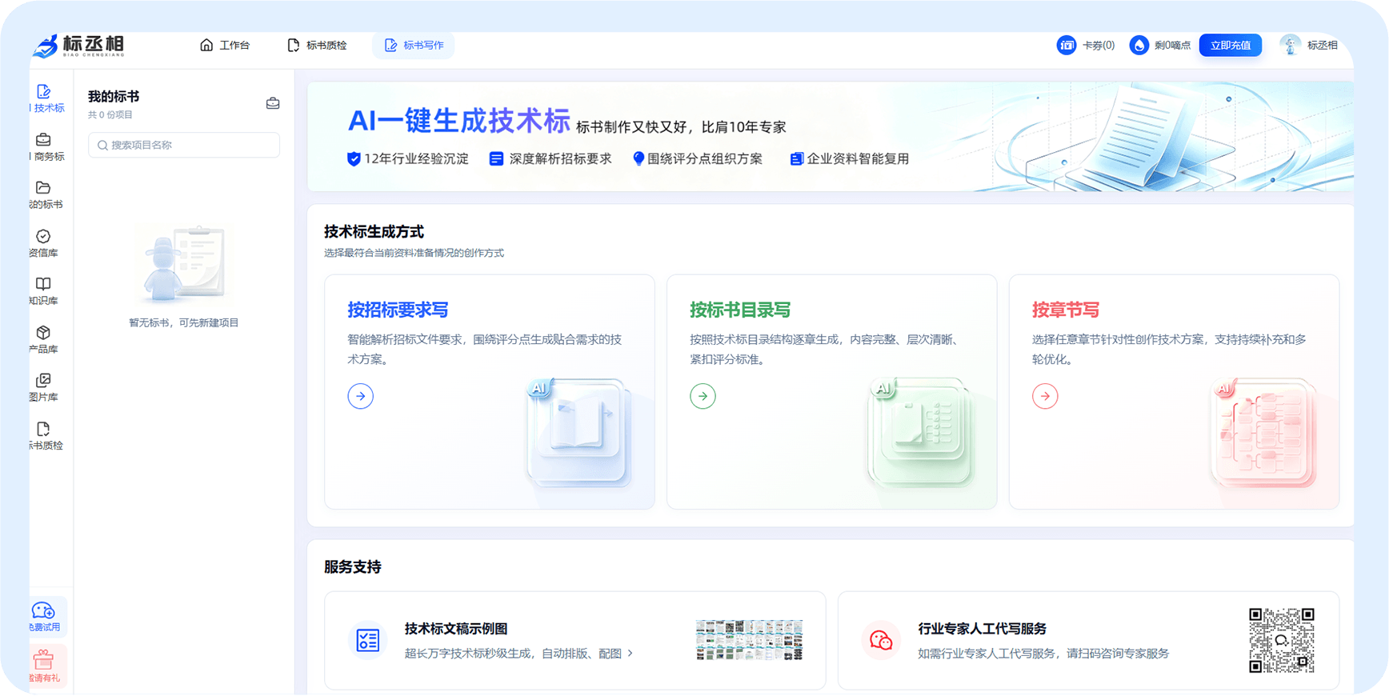Screen dimensions: 1389x696
Task: Go to the 工作台 tab
Action: pos(225,46)
